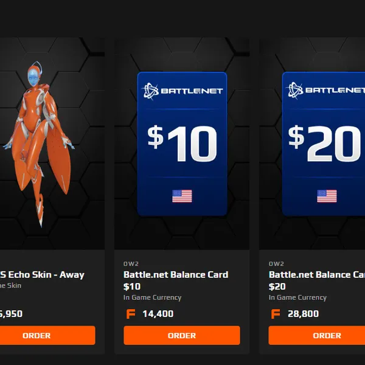Click the OW2 tag above $20 card title
This screenshot has height=365, width=365.
[x=276, y=264]
